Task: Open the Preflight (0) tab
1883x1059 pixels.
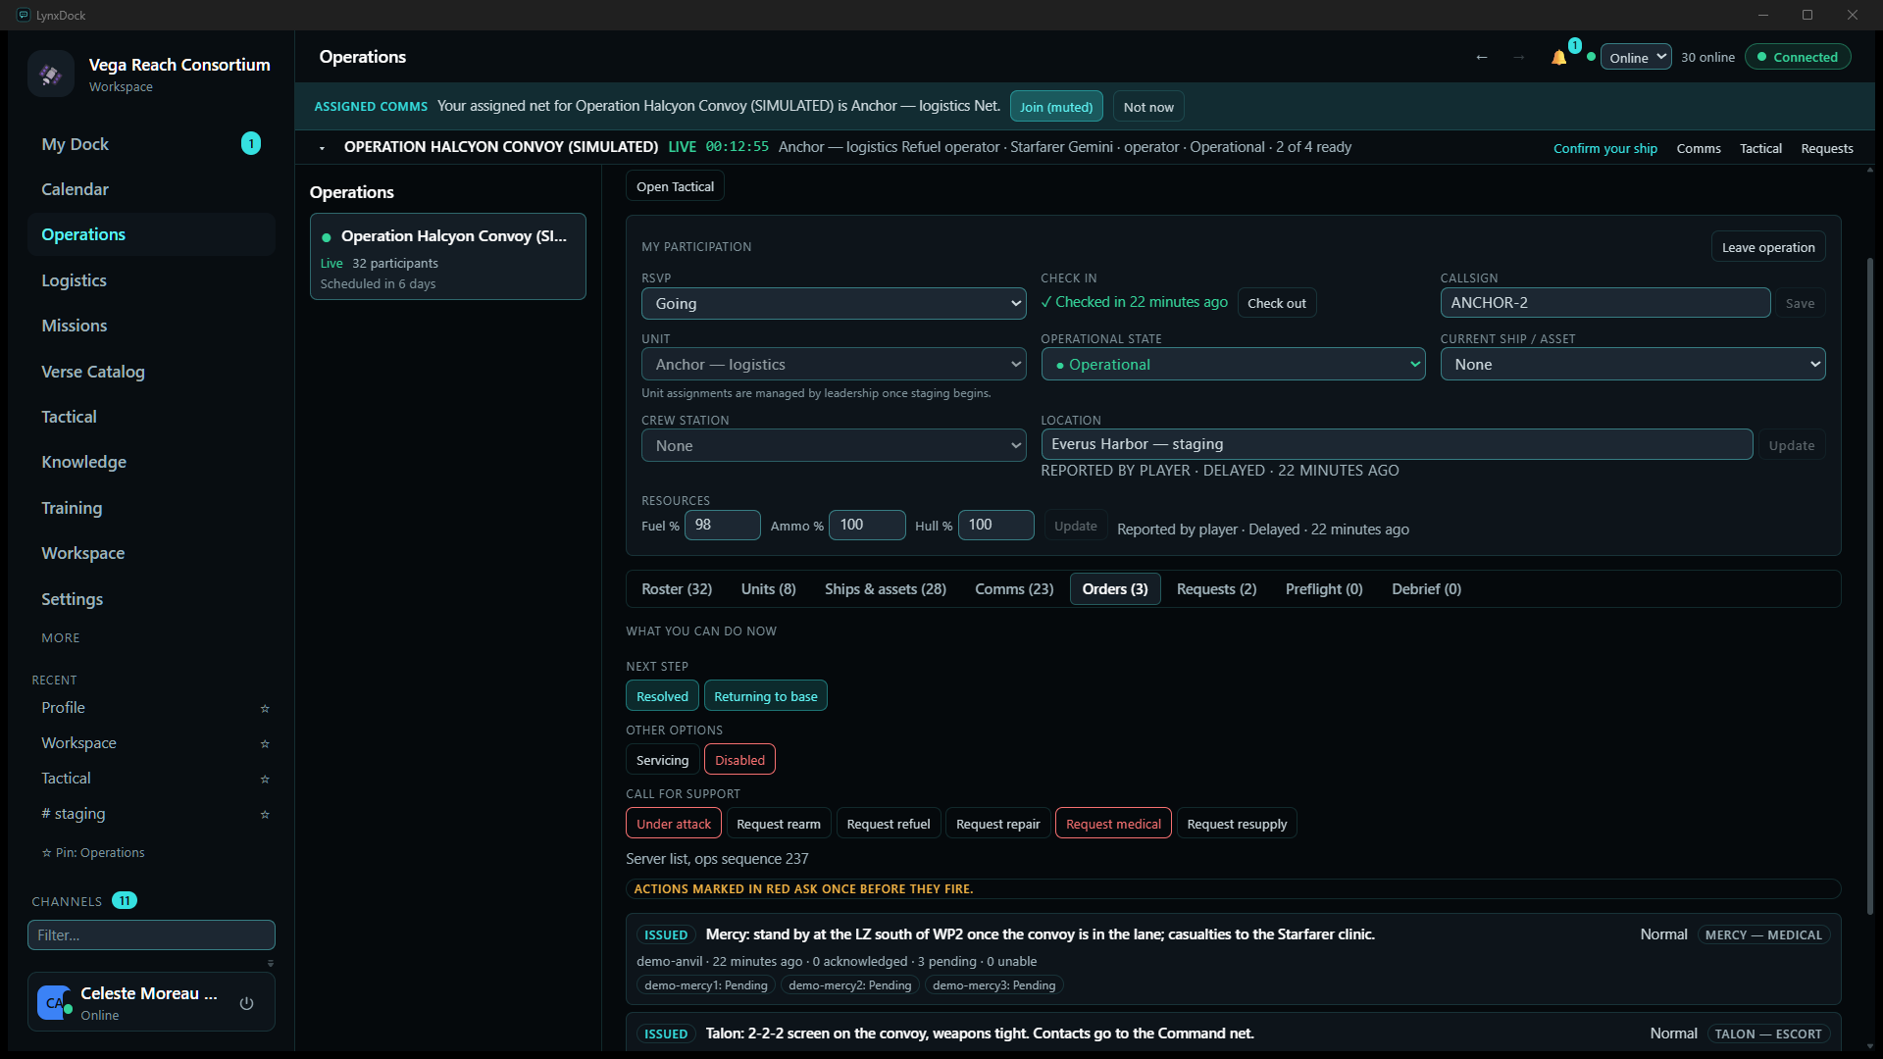Action: coord(1324,588)
